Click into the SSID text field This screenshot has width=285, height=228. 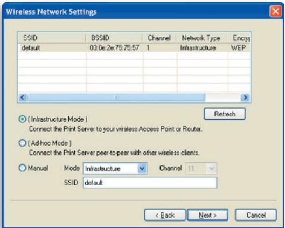pyautogui.click(x=150, y=183)
